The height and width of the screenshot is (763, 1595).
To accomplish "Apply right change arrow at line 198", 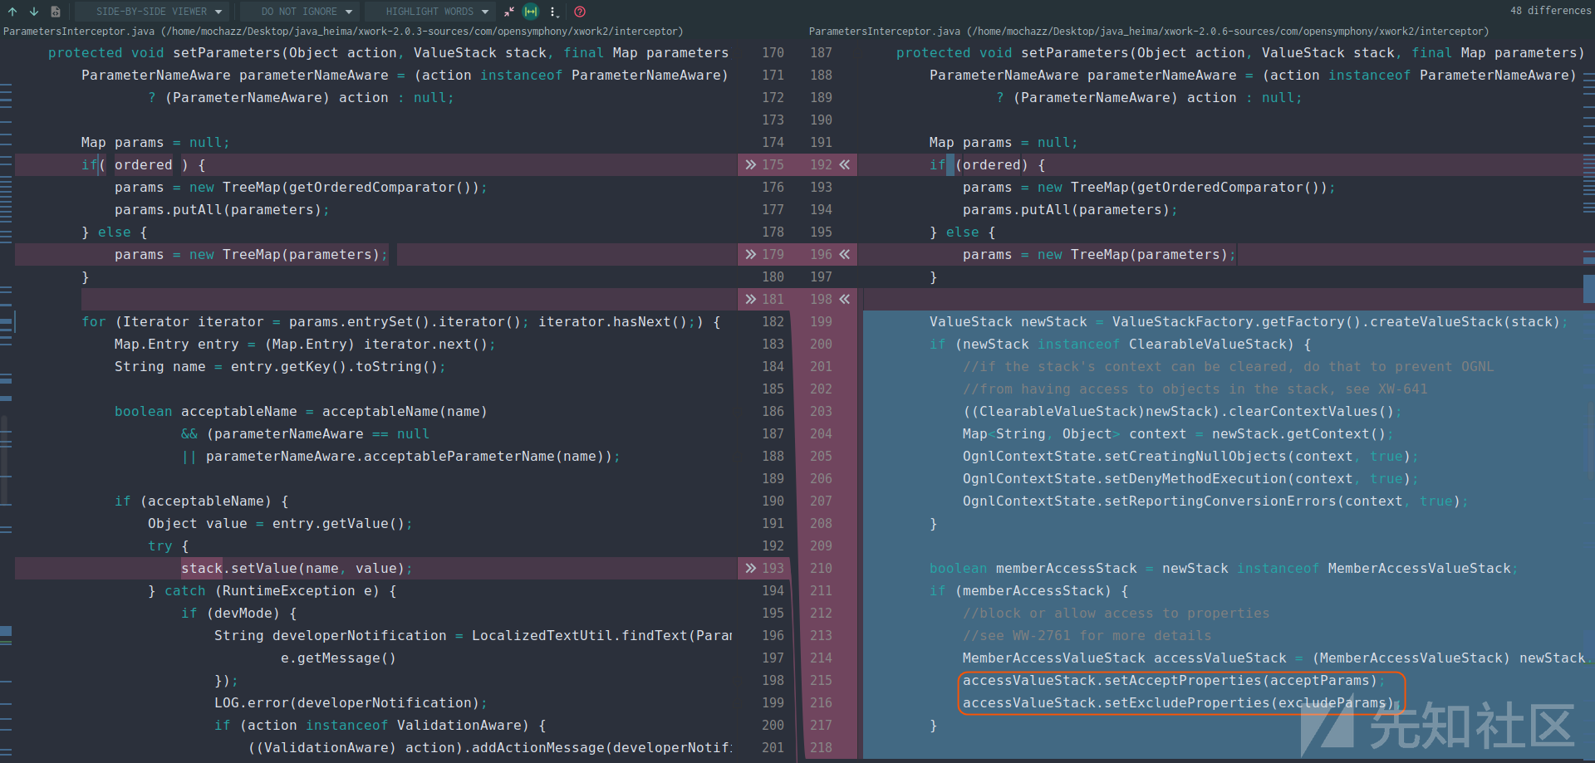I will click(845, 299).
